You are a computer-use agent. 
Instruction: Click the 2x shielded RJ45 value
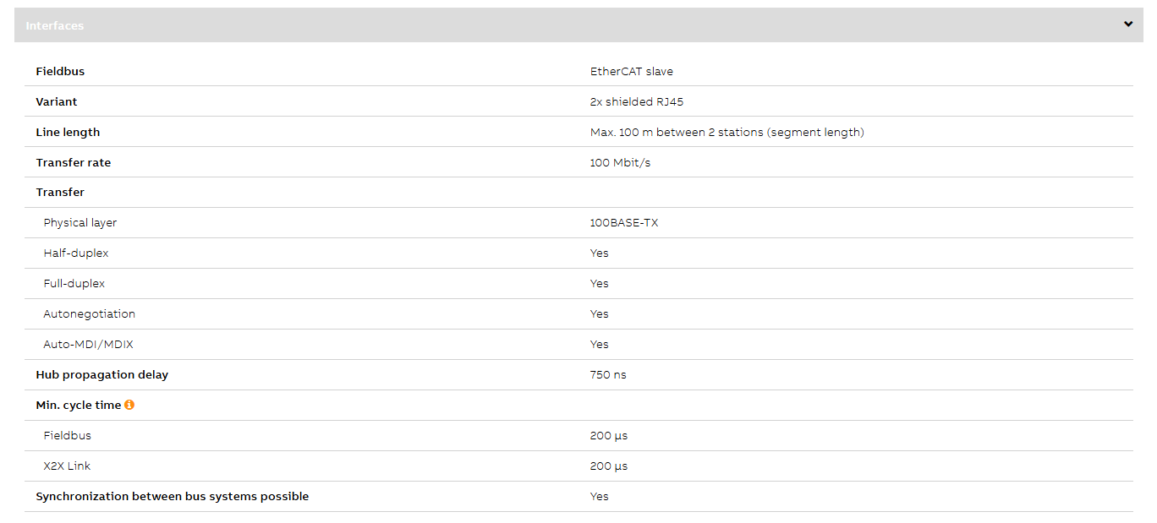[x=637, y=101]
